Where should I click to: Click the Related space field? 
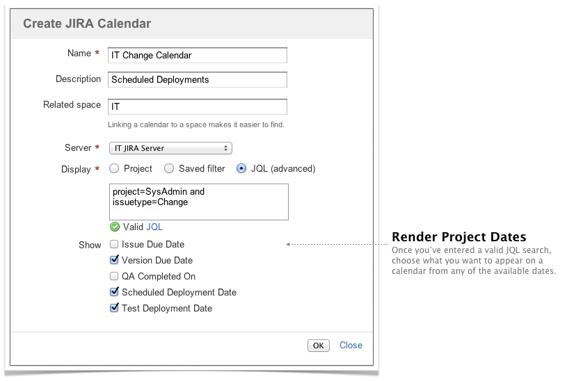coord(198,107)
